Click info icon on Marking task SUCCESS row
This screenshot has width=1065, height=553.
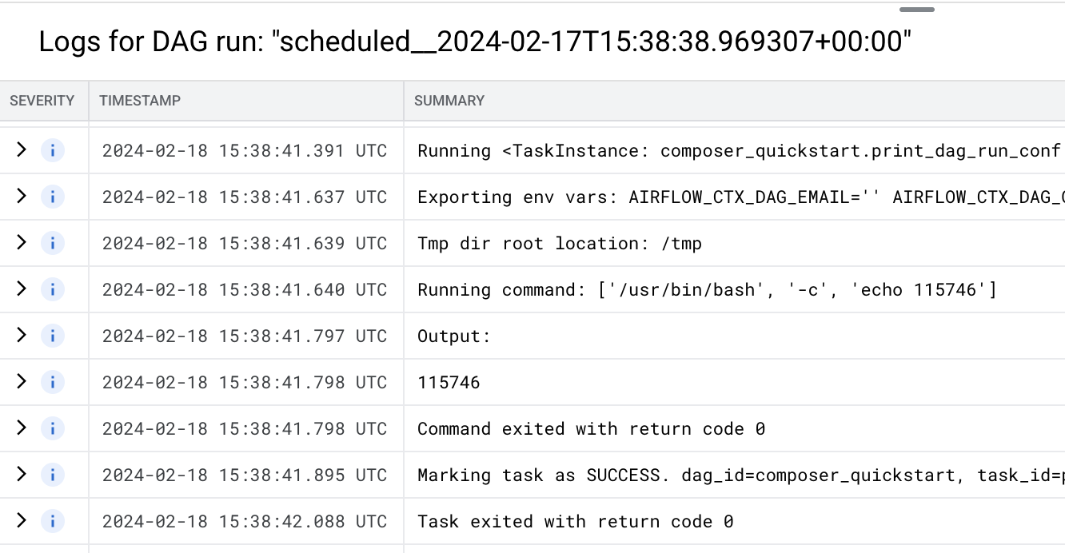click(x=53, y=475)
